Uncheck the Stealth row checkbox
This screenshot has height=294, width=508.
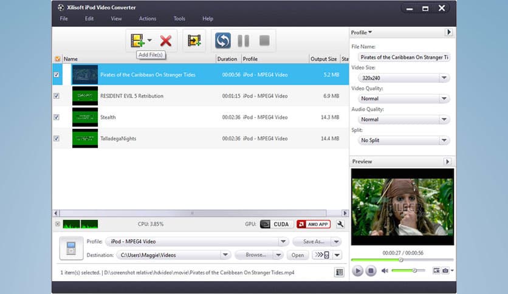click(x=57, y=117)
